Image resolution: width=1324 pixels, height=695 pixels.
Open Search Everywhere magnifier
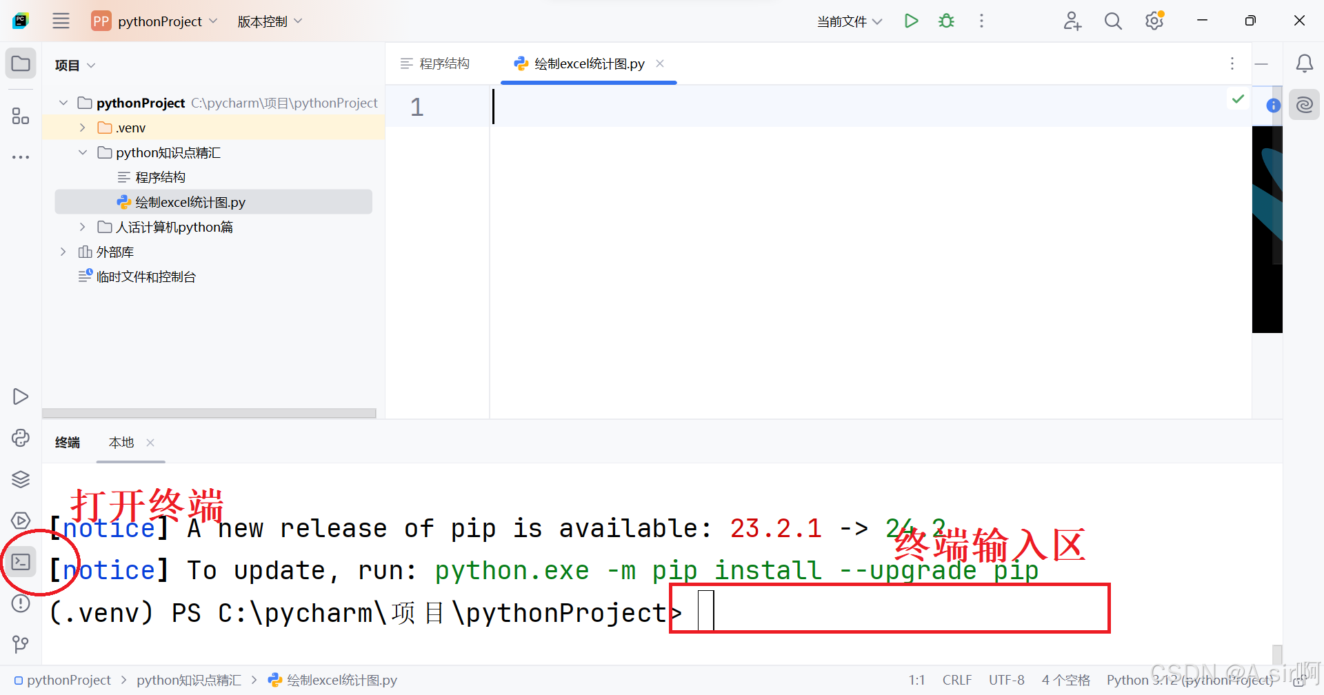pos(1112,21)
